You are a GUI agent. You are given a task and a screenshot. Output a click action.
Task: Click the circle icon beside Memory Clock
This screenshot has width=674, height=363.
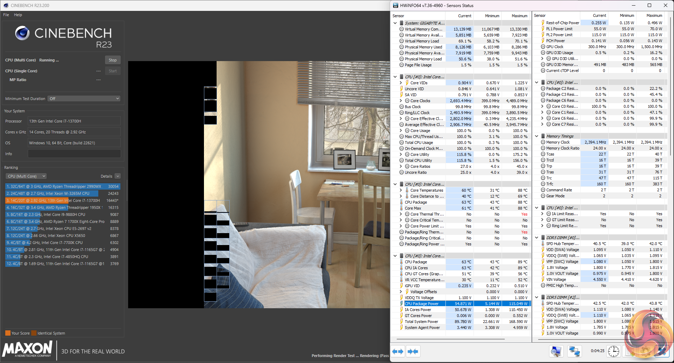click(543, 142)
